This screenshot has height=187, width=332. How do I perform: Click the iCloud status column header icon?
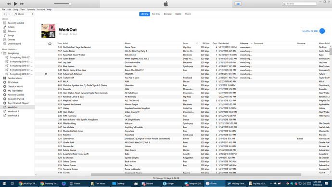50,43
